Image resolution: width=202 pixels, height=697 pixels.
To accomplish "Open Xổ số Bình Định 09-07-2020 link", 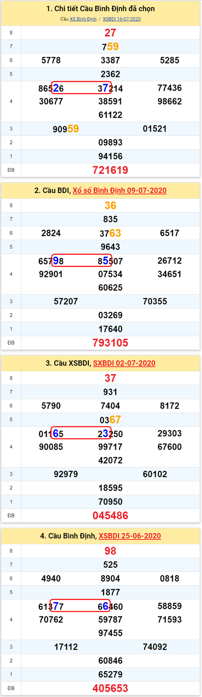I will 120,190.
